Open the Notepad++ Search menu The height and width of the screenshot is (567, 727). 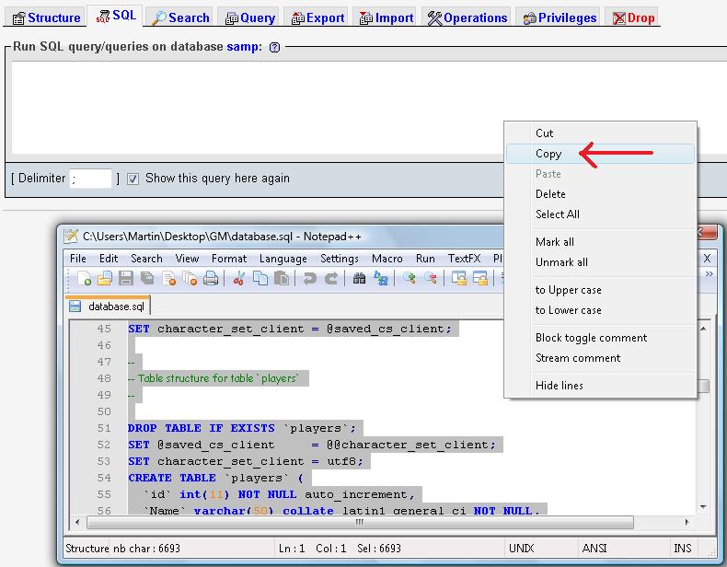click(x=146, y=259)
